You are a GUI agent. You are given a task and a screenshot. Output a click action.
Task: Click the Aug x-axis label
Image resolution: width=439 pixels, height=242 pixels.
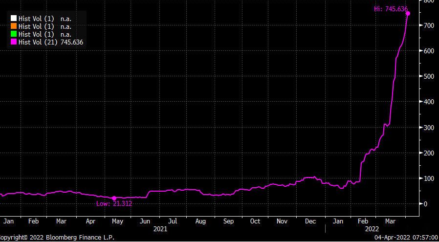[x=200, y=221]
